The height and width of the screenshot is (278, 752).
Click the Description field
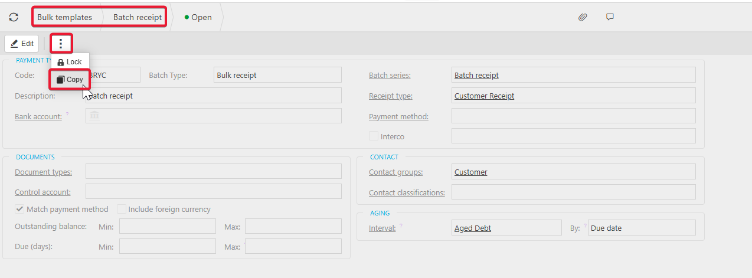214,96
